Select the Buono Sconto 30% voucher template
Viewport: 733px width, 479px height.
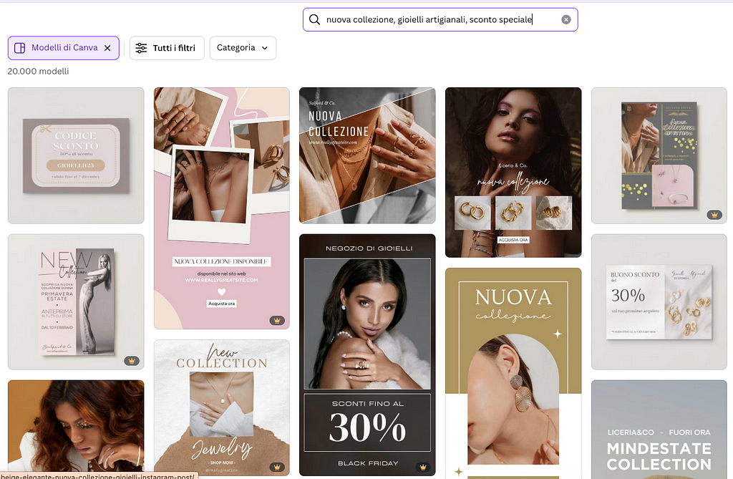coord(659,301)
